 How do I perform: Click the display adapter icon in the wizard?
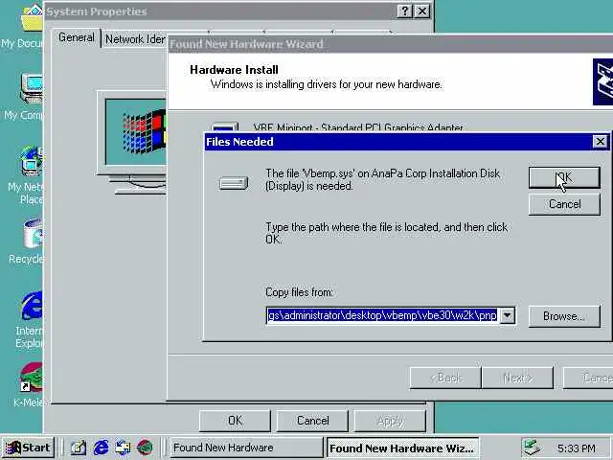click(x=224, y=127)
